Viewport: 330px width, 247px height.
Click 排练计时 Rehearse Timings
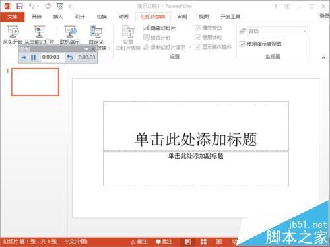coord(156,38)
